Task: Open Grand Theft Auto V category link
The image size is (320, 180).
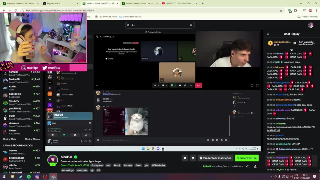Action: click(74, 165)
